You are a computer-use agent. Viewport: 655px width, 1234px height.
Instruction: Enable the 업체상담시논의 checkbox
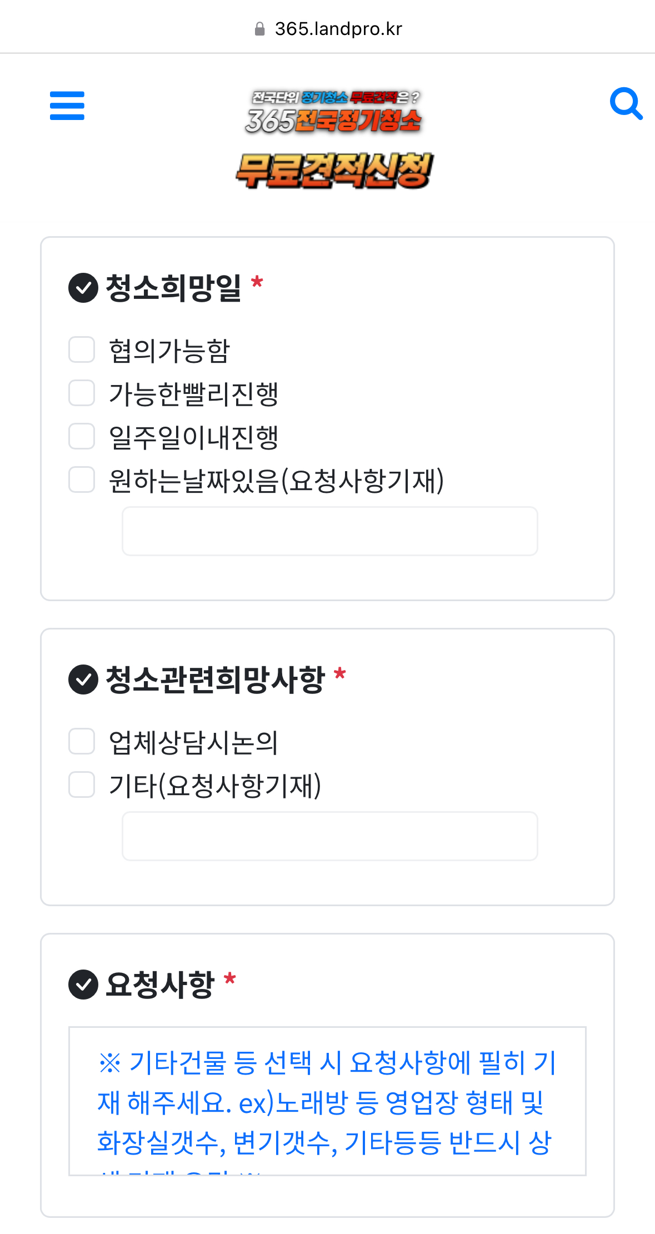click(x=82, y=741)
